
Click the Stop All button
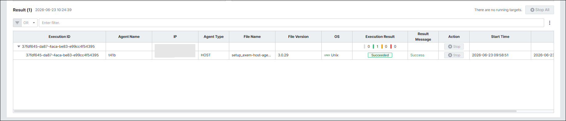coord(540,10)
